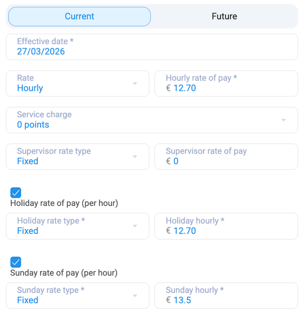
Task: Click the arrow icon in the Rate field
Action: [135, 84]
